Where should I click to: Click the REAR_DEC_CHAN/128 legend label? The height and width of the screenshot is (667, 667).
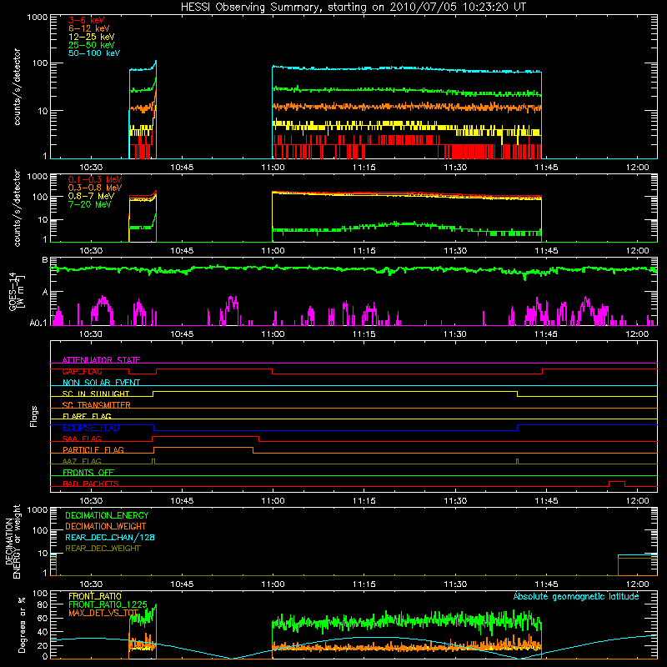click(x=110, y=537)
